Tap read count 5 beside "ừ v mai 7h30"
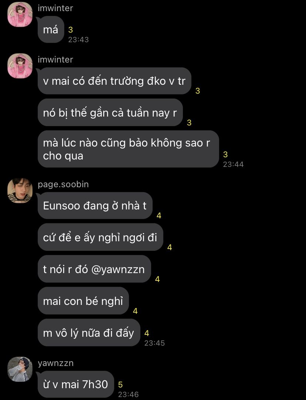306x400 pixels. tap(120, 384)
